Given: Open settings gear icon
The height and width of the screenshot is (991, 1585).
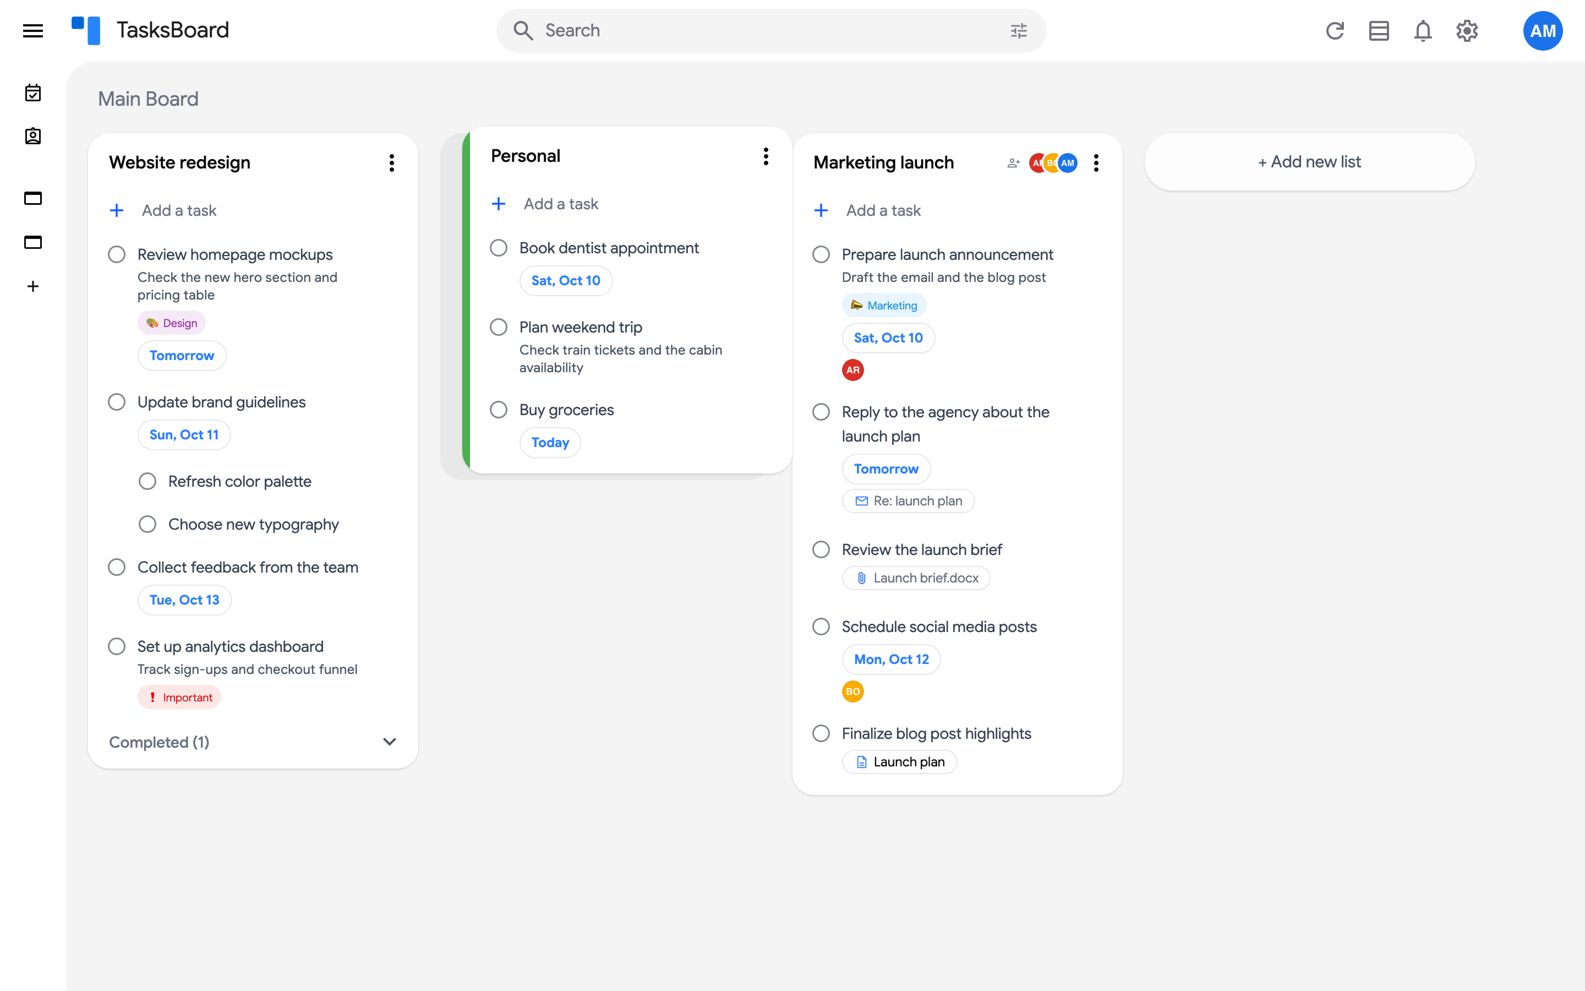Looking at the screenshot, I should tap(1467, 31).
